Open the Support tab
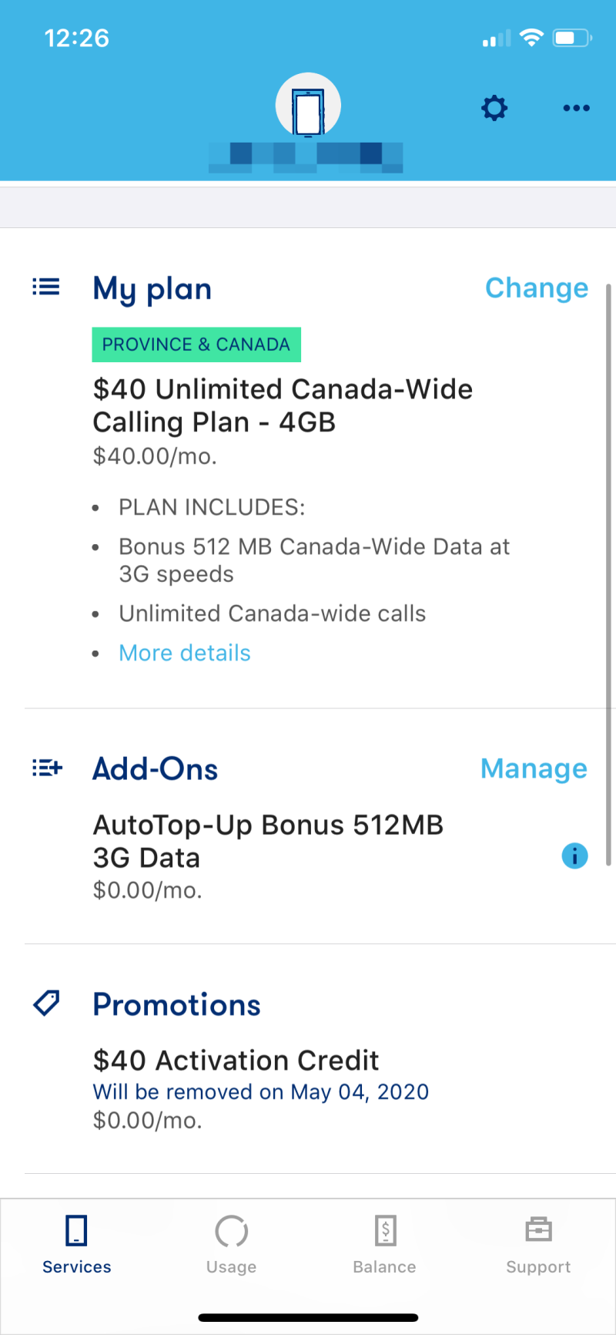The height and width of the screenshot is (1335, 616). click(538, 1245)
